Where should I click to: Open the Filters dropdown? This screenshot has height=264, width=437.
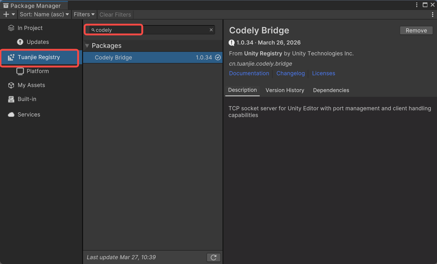pyautogui.click(x=84, y=14)
